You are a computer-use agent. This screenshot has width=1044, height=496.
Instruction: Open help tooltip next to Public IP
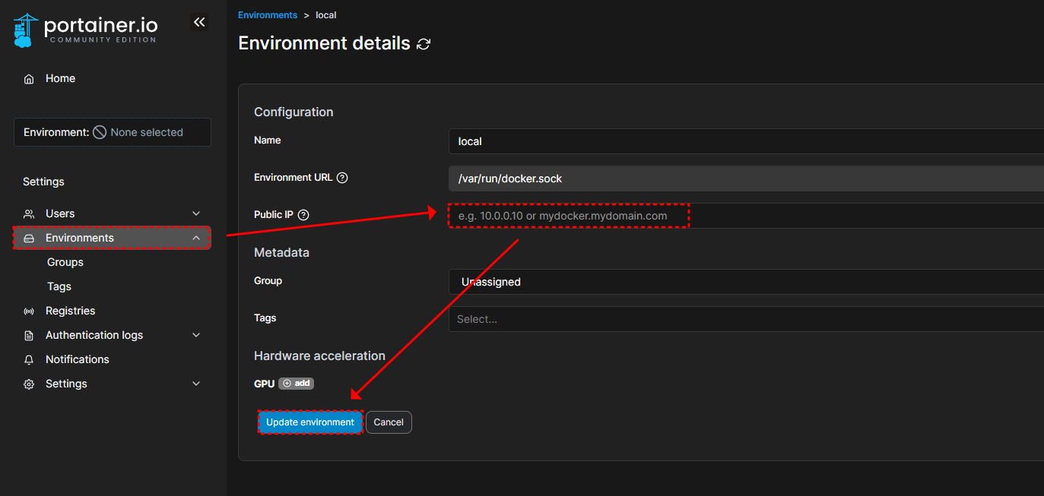point(303,215)
